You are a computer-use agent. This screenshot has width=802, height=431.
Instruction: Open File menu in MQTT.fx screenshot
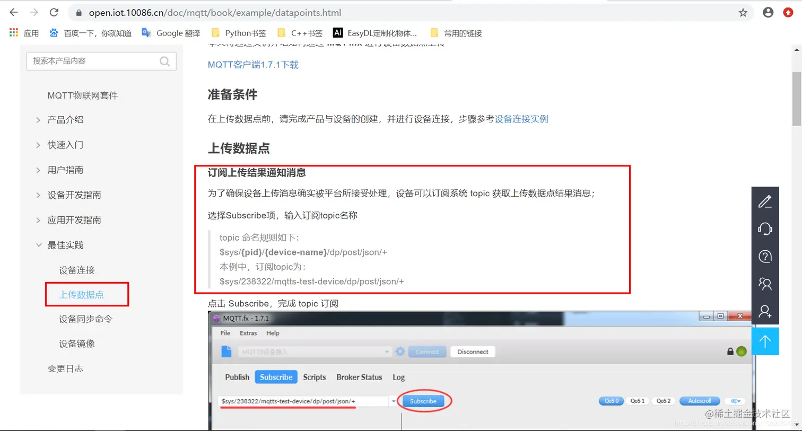tap(225, 333)
